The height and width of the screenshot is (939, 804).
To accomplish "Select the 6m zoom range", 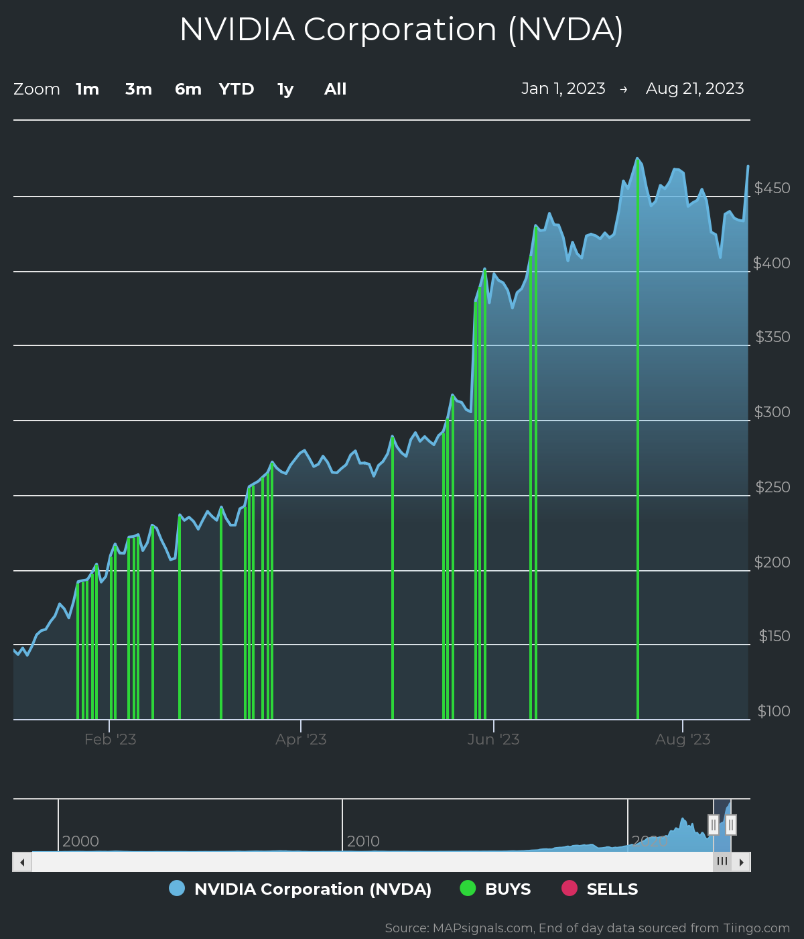I will (188, 89).
